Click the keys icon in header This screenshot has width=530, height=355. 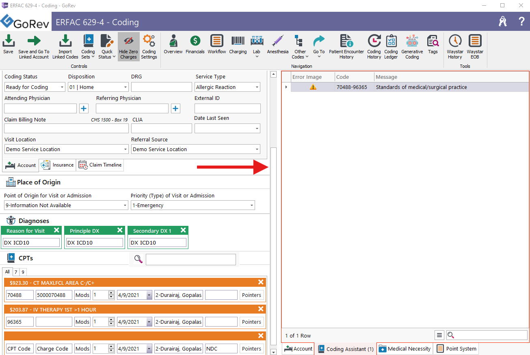pos(503,22)
